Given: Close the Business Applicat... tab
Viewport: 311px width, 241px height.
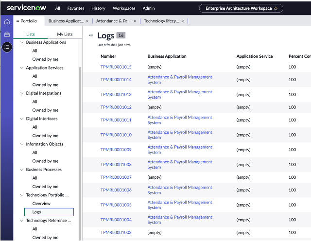Looking at the screenshot, I should 87,21.
